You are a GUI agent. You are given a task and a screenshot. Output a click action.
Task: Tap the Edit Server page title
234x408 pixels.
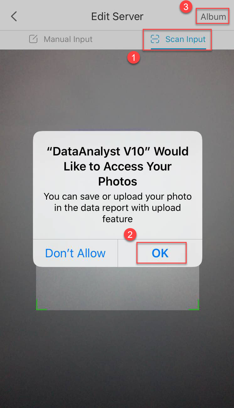pyautogui.click(x=117, y=16)
